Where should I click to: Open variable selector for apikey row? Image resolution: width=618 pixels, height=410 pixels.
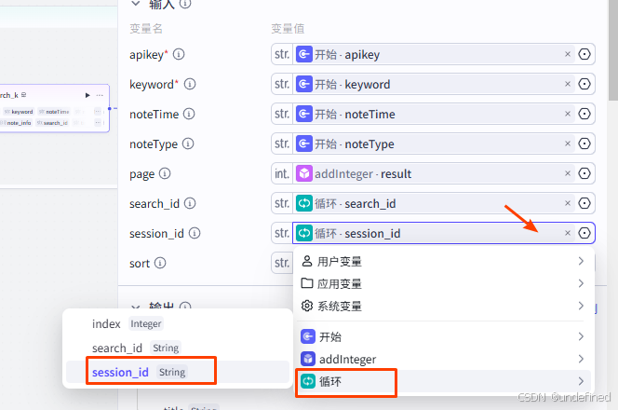click(584, 54)
